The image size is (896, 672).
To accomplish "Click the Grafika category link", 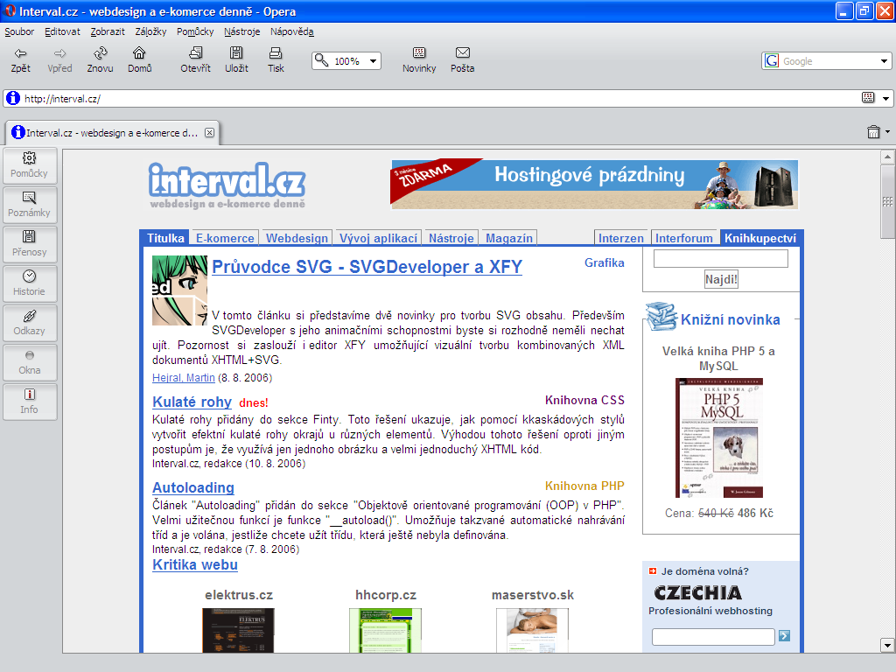I will (x=604, y=262).
